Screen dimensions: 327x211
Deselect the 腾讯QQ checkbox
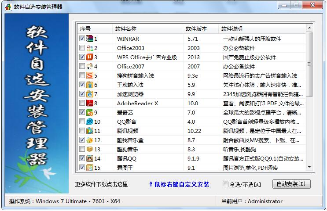(x=82, y=158)
